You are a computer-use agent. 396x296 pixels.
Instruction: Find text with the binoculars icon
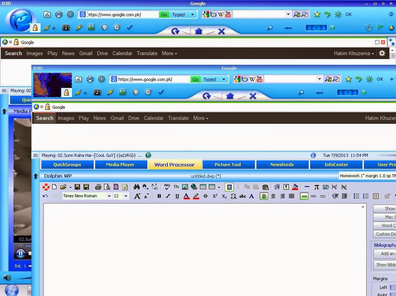coord(136,187)
